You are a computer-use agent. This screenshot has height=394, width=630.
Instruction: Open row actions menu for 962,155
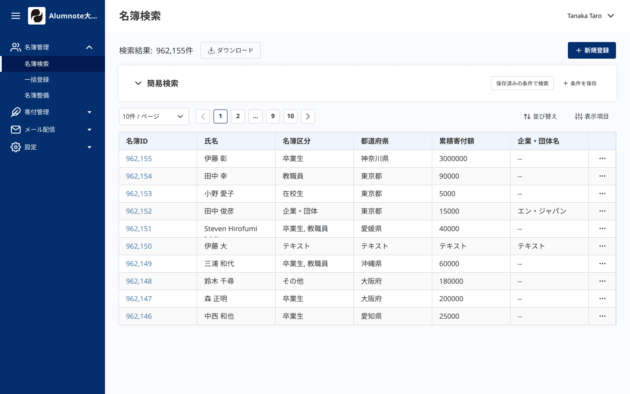pos(602,158)
